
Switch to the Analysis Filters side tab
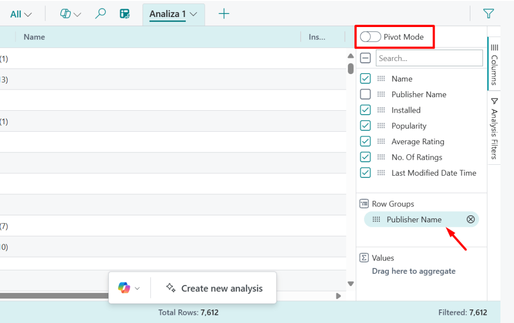pos(494,129)
